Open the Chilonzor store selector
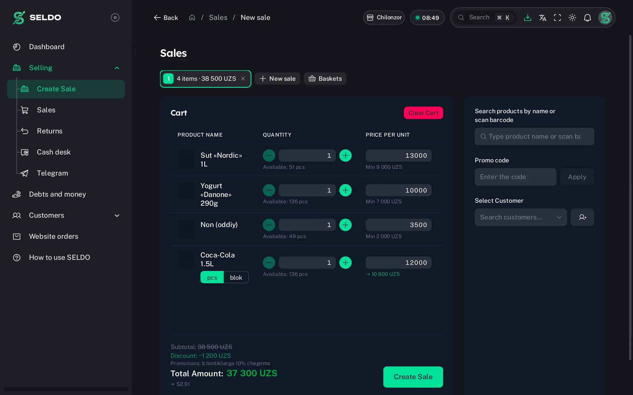The image size is (633, 395). tap(384, 18)
